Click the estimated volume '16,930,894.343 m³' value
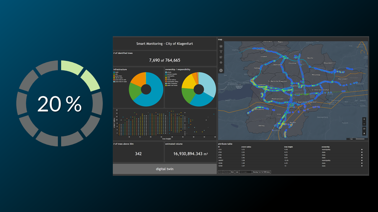This screenshot has height=212, width=378. click(190, 154)
